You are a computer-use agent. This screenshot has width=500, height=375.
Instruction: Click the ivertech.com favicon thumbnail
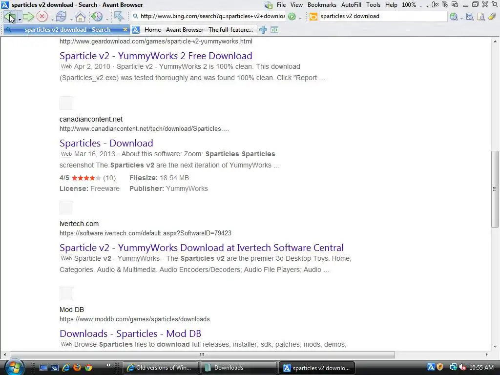66,208
